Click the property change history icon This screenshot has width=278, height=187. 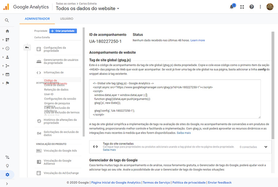click(39, 121)
